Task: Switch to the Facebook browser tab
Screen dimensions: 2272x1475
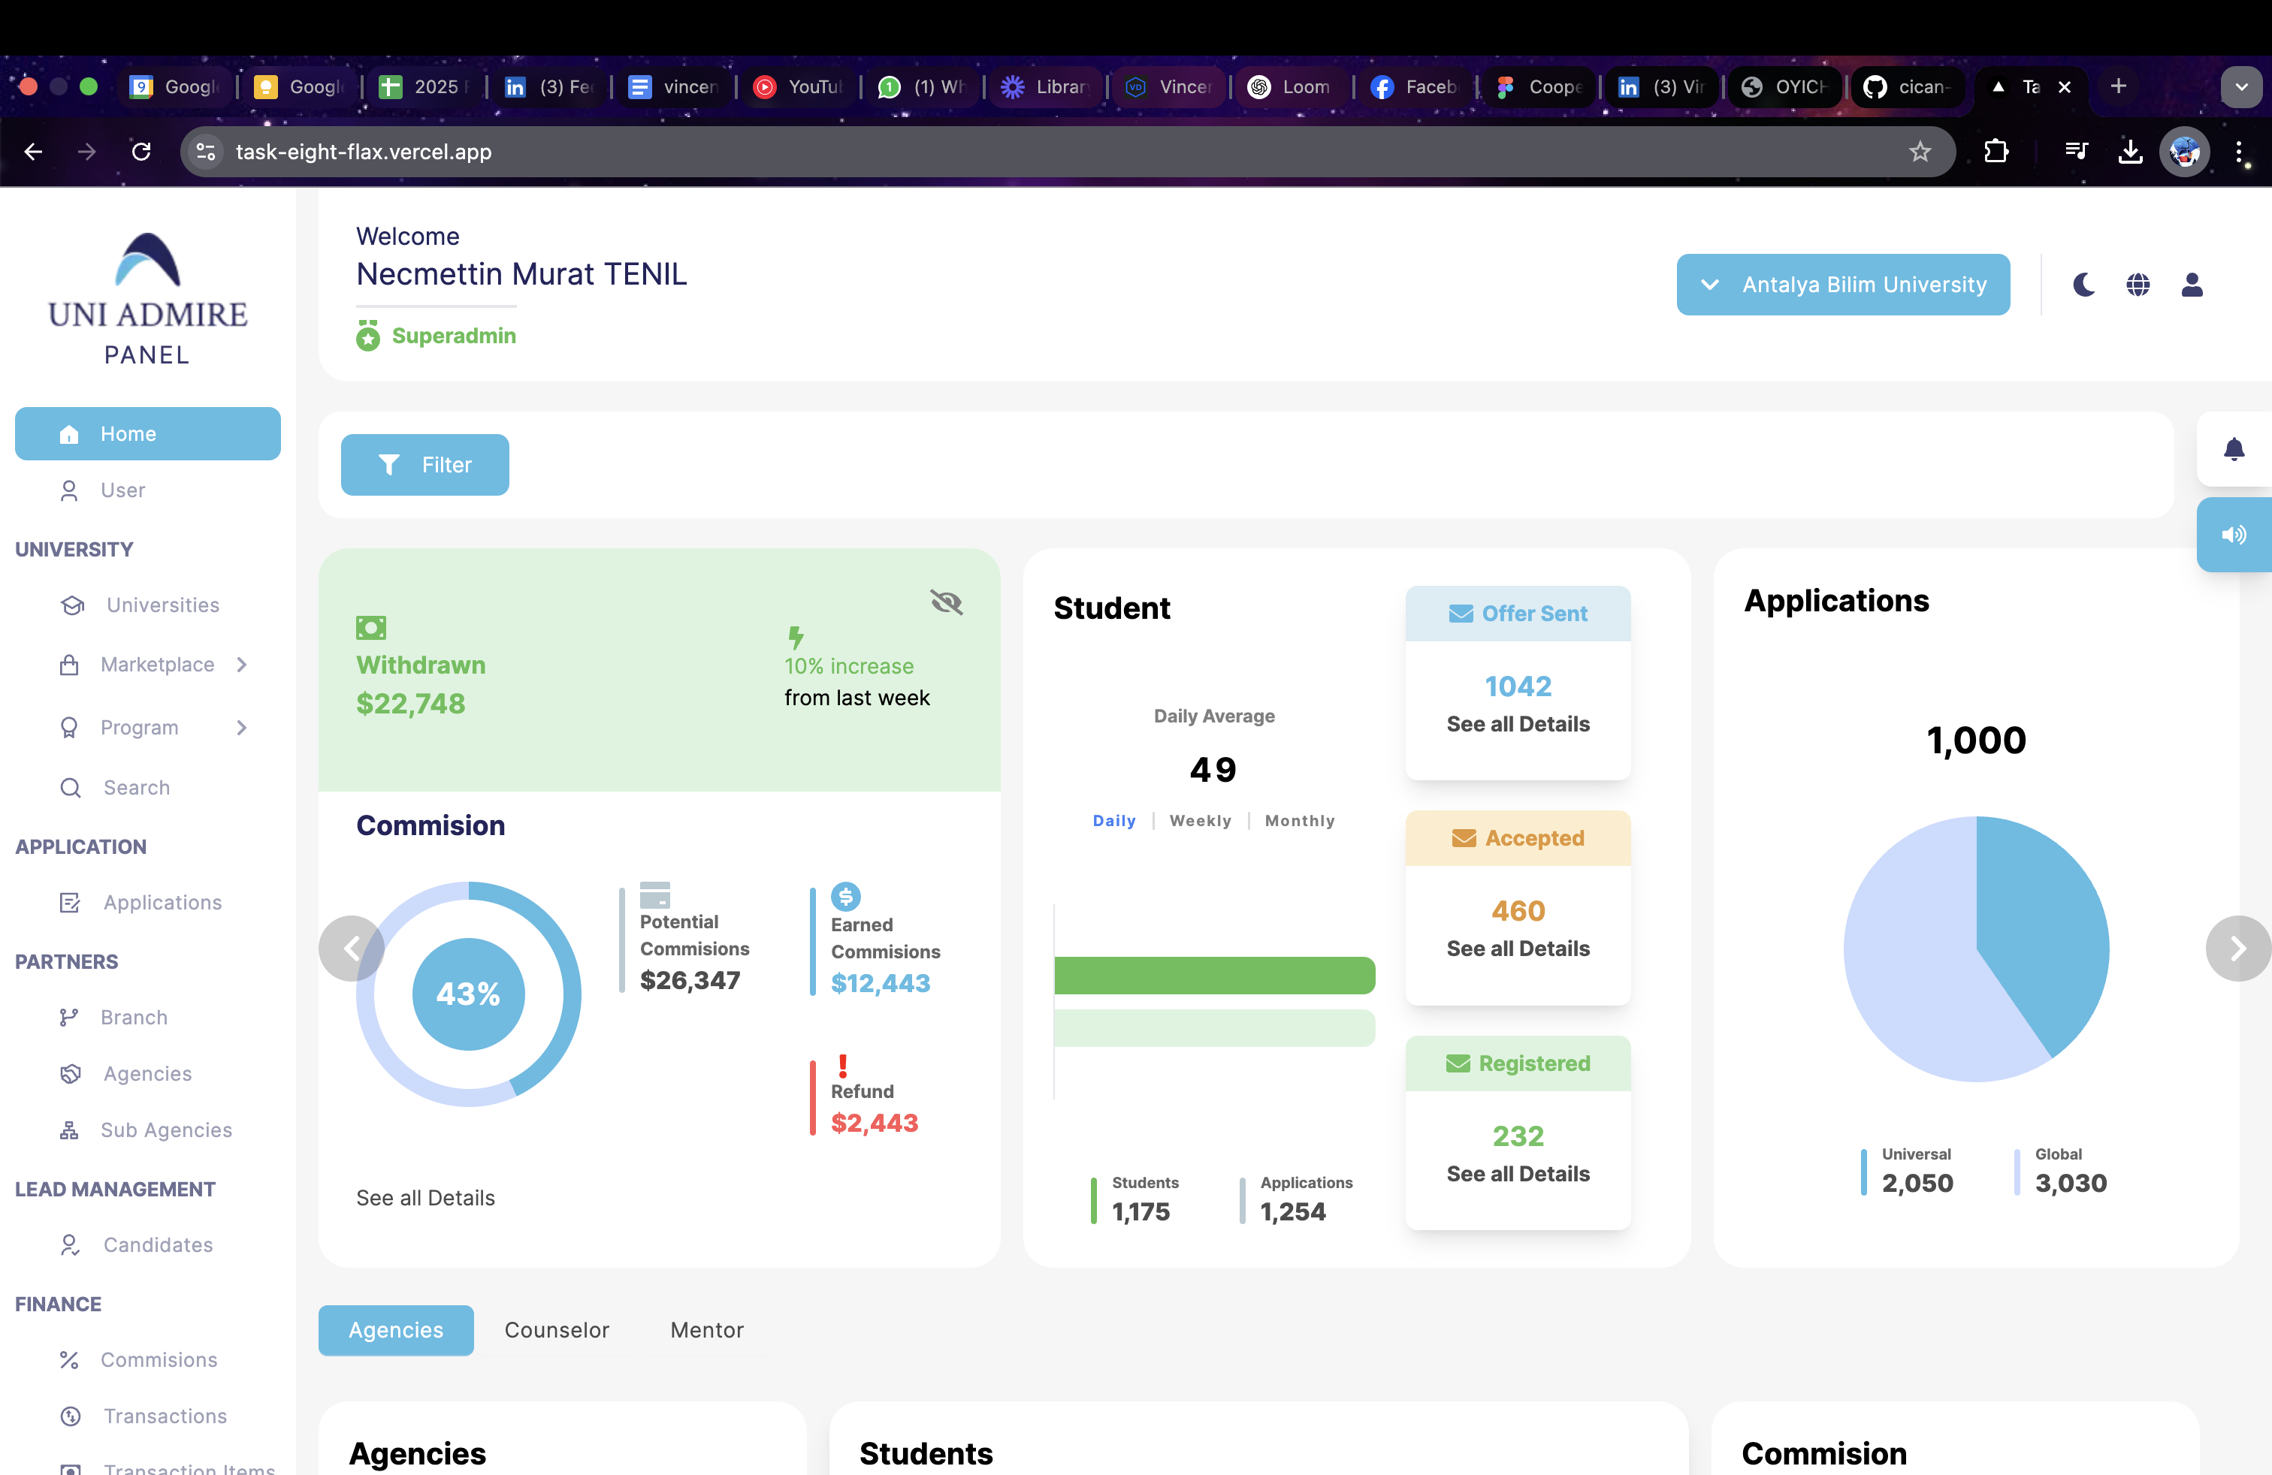Action: coord(1415,87)
